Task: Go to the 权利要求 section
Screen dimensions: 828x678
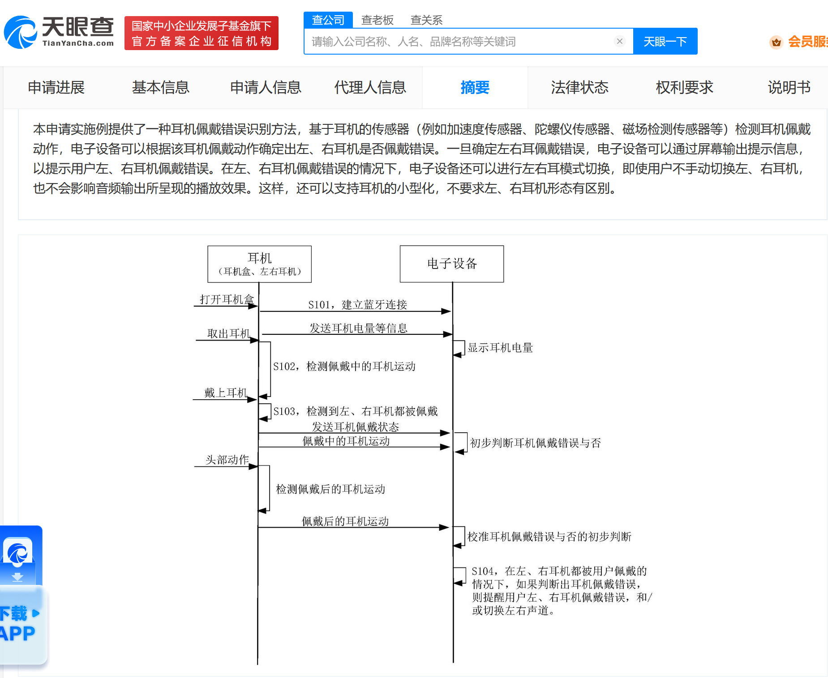Action: [684, 87]
